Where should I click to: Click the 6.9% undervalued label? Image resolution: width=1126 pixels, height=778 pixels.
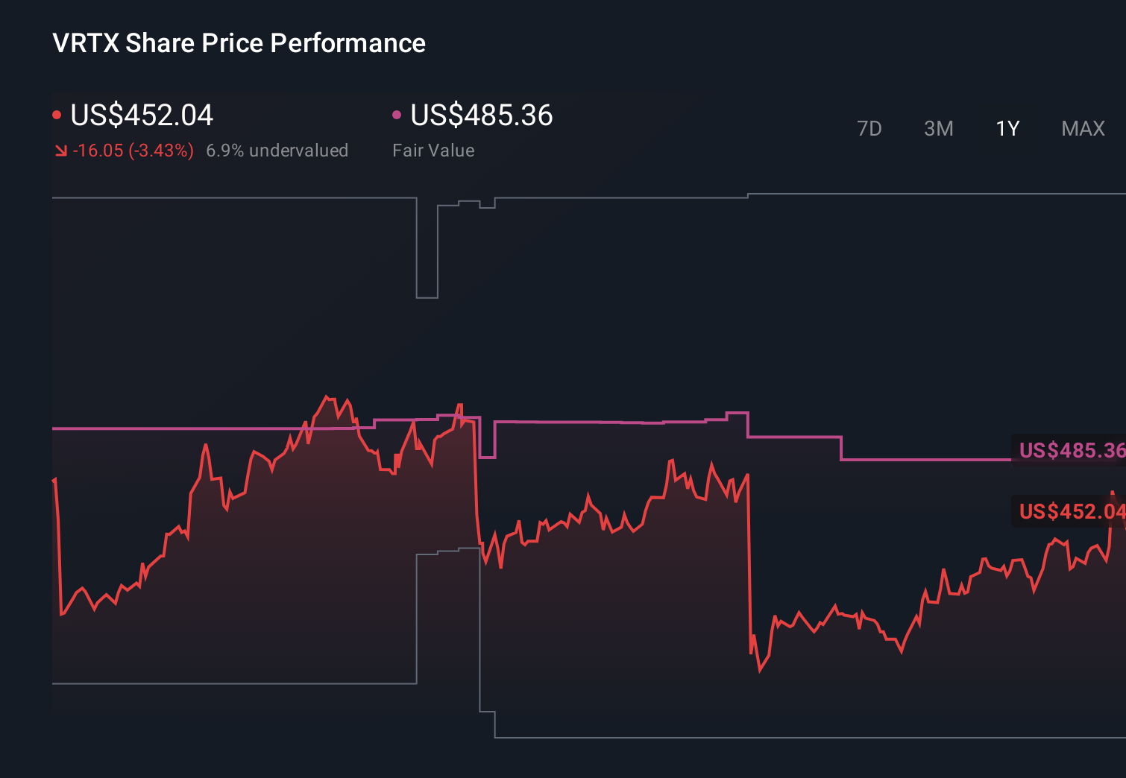click(x=277, y=150)
